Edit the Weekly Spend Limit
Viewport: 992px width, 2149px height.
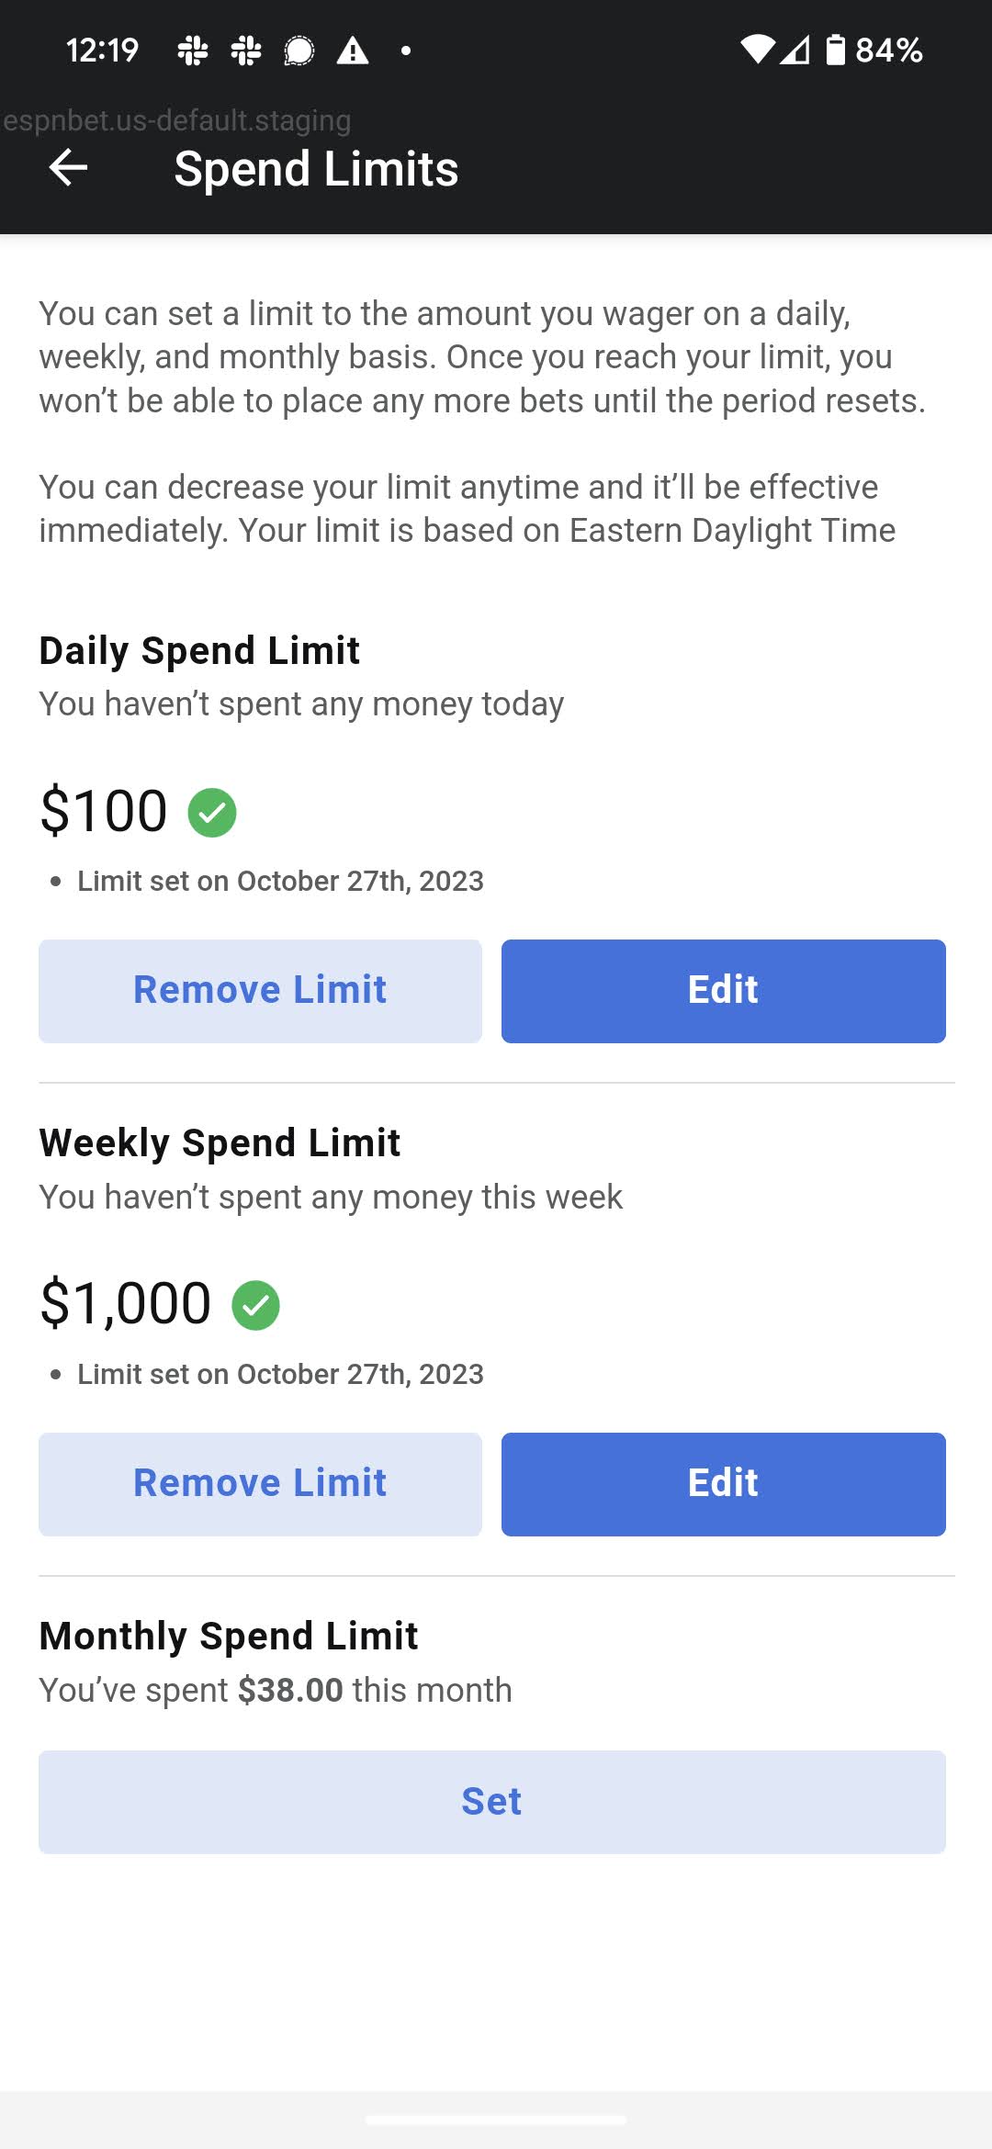click(x=723, y=1484)
